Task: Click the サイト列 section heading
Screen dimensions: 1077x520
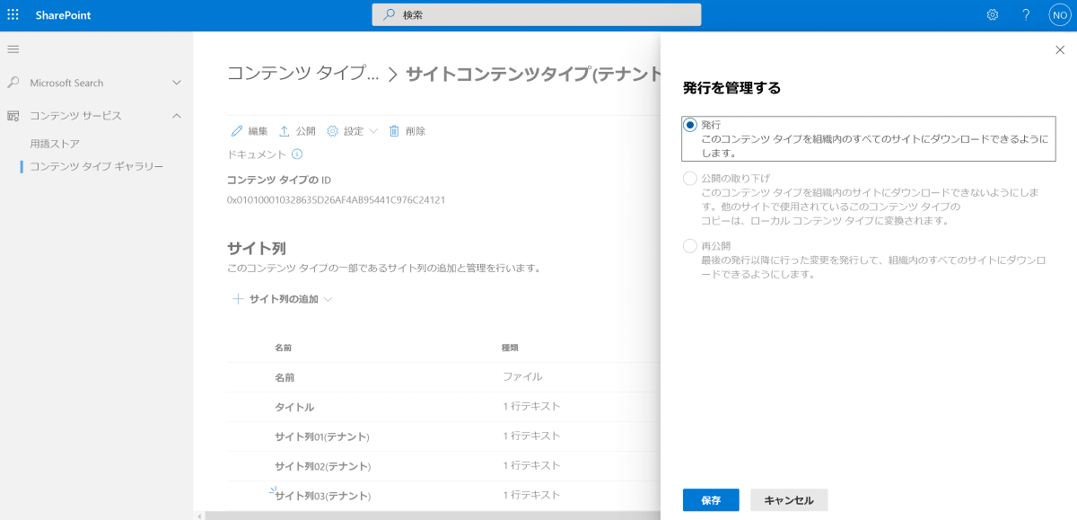Action: [x=257, y=248]
